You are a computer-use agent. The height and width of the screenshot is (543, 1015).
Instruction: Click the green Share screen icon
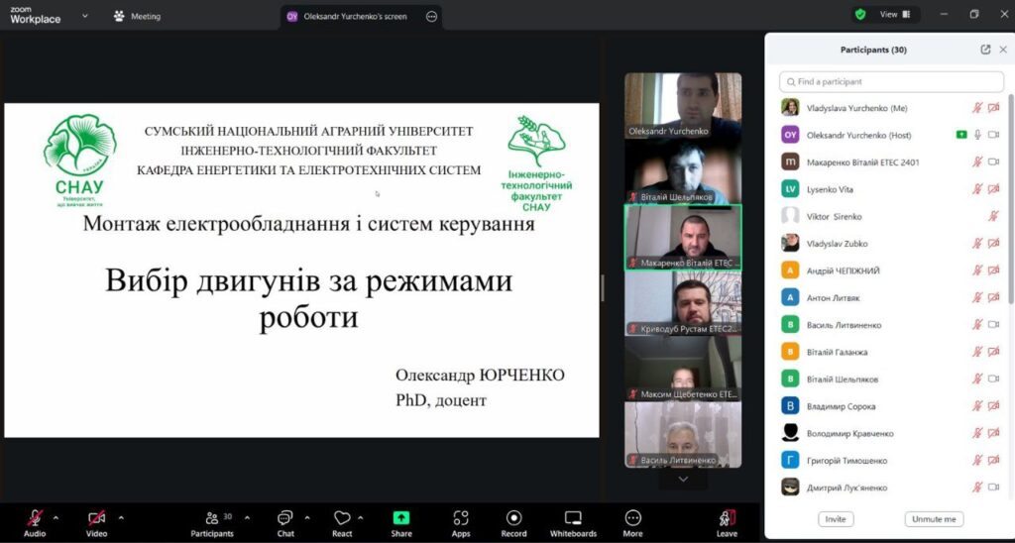(x=401, y=518)
